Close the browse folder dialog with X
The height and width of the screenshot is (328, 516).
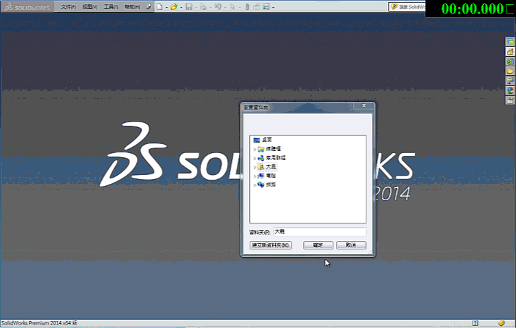363,105
